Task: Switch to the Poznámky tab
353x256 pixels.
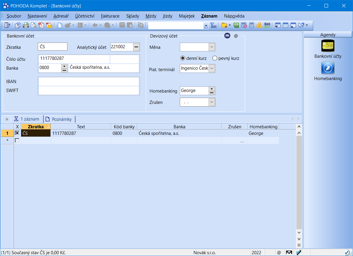Action: (x=59, y=119)
